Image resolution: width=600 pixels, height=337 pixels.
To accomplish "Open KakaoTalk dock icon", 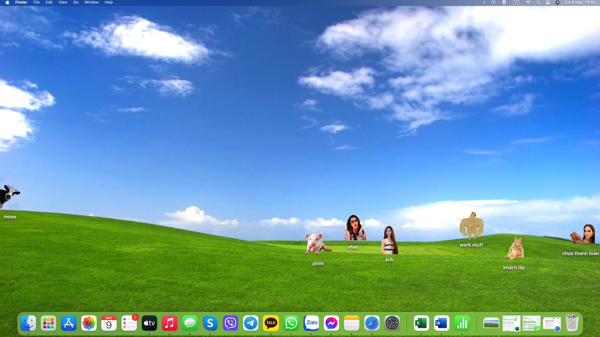I will (x=271, y=323).
